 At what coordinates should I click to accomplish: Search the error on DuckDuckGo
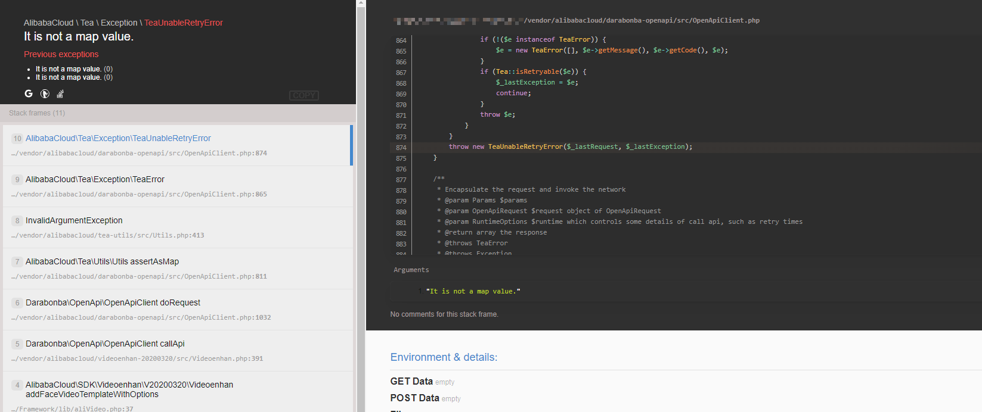tap(45, 93)
